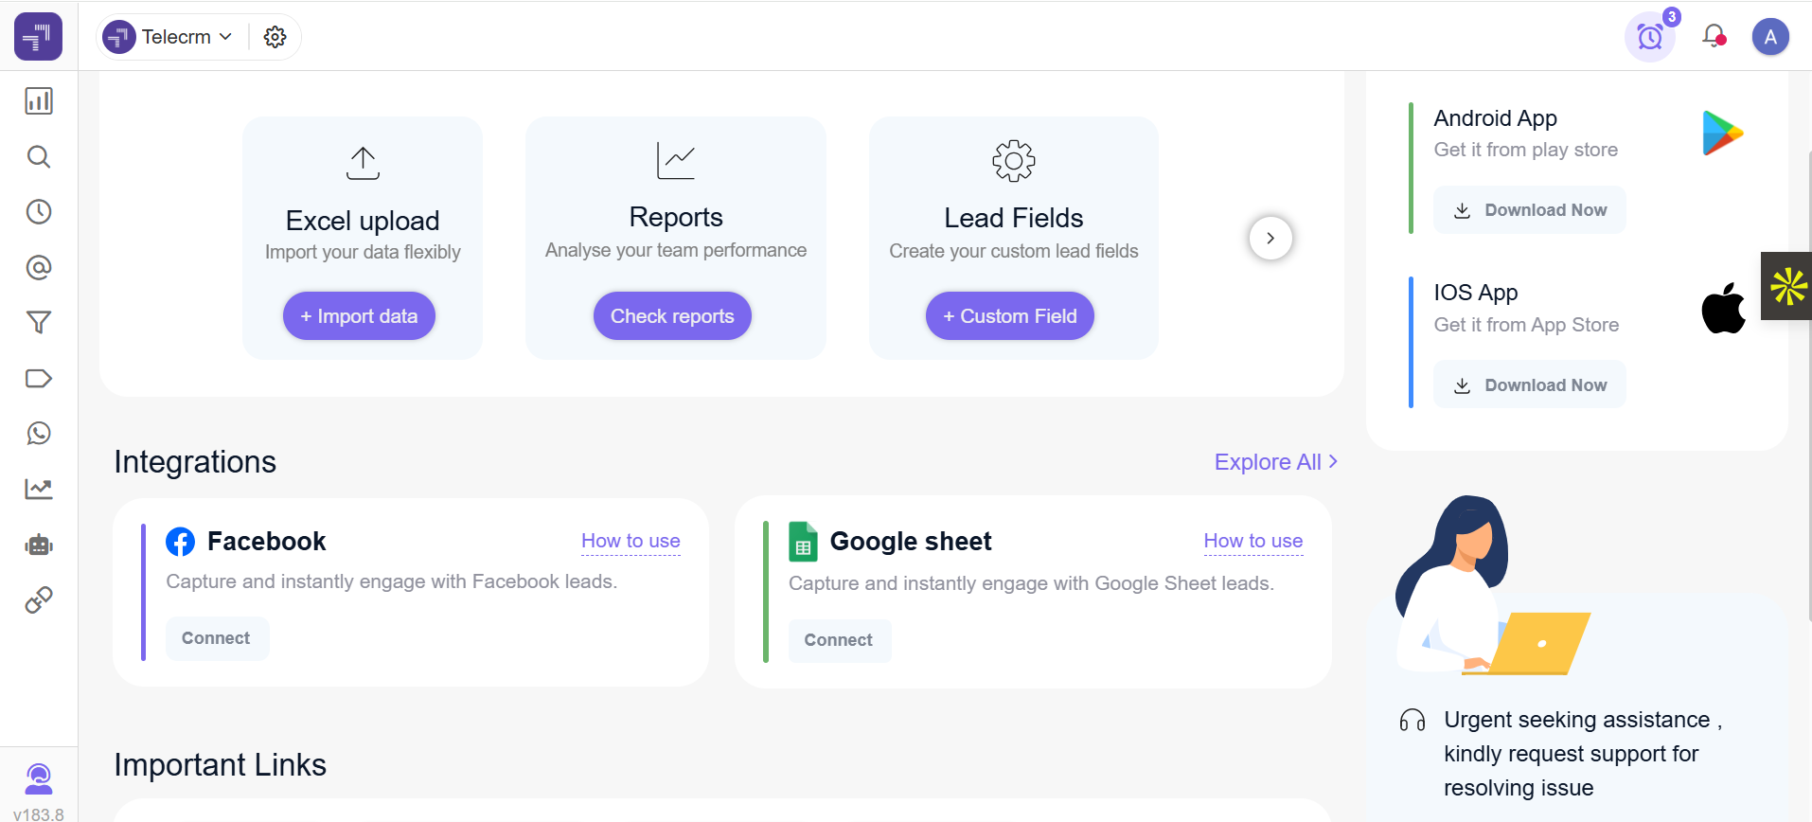Open the chatbot robot sidebar icon
Viewport: 1812px width, 822px height.
(39, 545)
